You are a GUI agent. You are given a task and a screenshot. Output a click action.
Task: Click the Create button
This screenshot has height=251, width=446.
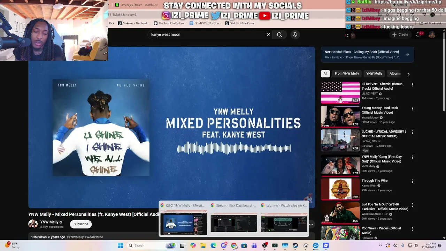point(400,35)
